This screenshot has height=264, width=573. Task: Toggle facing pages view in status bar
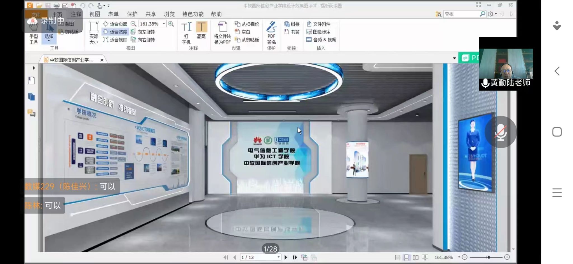coord(415,257)
